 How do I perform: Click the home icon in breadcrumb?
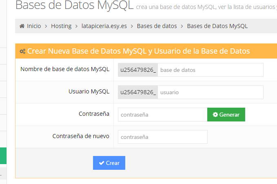pyautogui.click(x=22, y=26)
